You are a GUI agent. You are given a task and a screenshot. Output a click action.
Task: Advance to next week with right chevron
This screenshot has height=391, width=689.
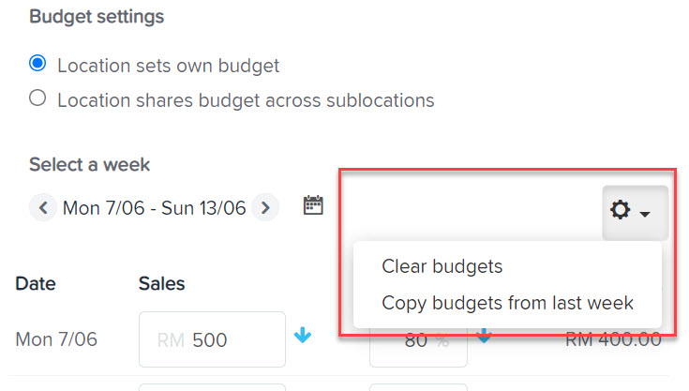pos(265,207)
